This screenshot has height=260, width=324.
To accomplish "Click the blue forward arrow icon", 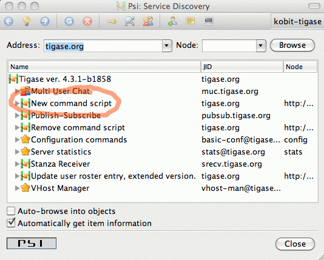I will coord(45,21).
